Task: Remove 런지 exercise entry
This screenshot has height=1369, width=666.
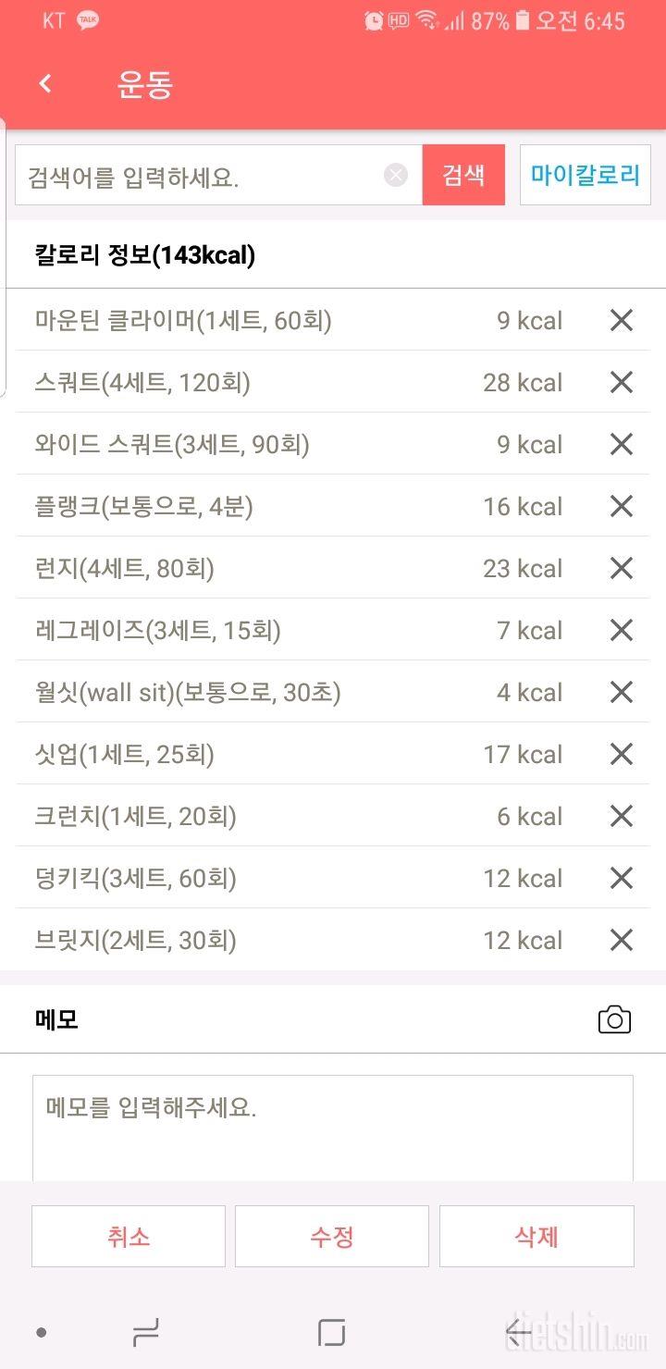Action: click(x=621, y=569)
